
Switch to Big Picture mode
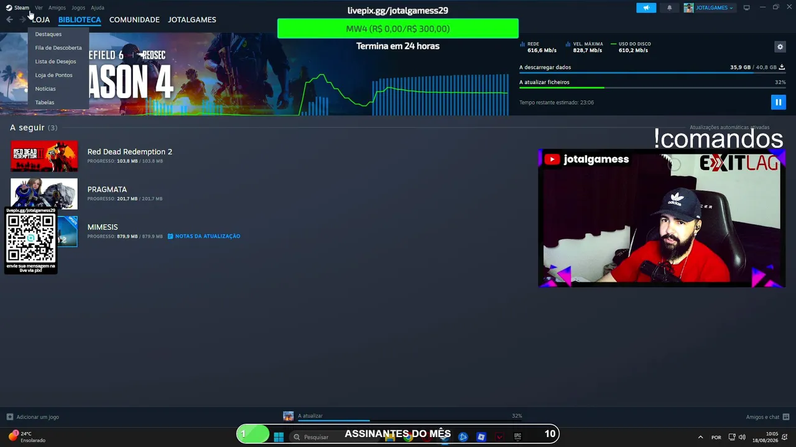coord(746,7)
